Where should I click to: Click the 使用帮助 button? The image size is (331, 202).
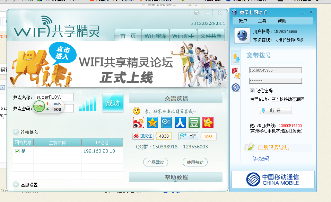click(195, 162)
